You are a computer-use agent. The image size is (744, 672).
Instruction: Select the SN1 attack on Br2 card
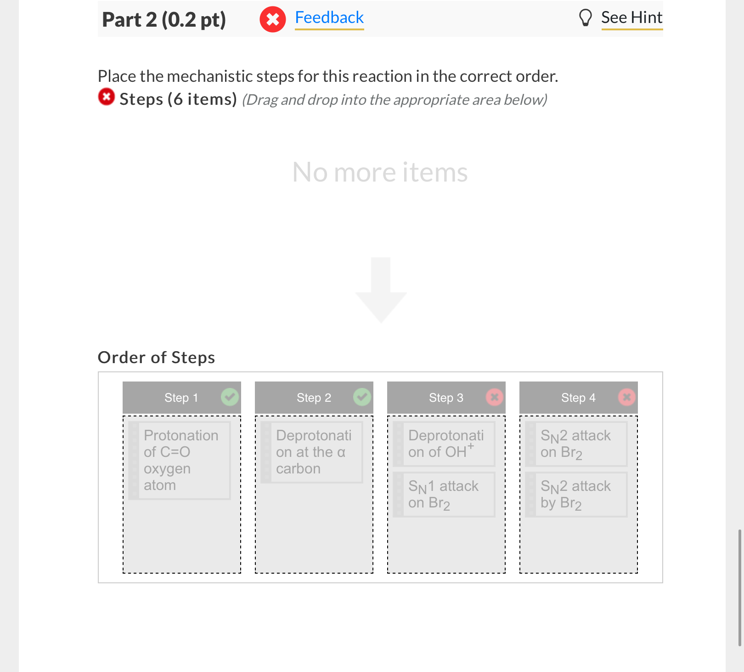coord(444,495)
